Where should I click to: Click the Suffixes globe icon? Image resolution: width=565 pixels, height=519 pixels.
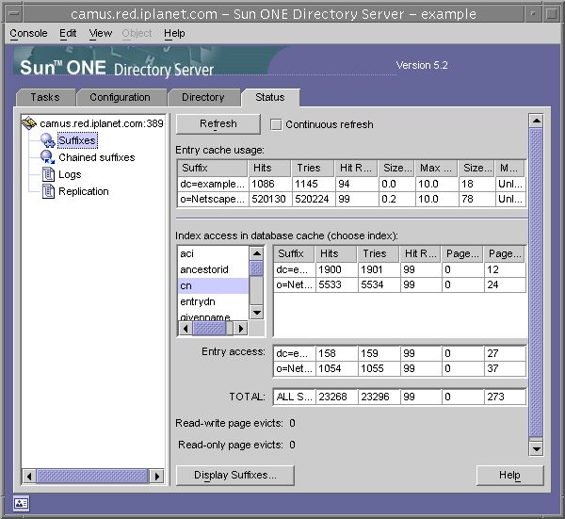[x=47, y=140]
